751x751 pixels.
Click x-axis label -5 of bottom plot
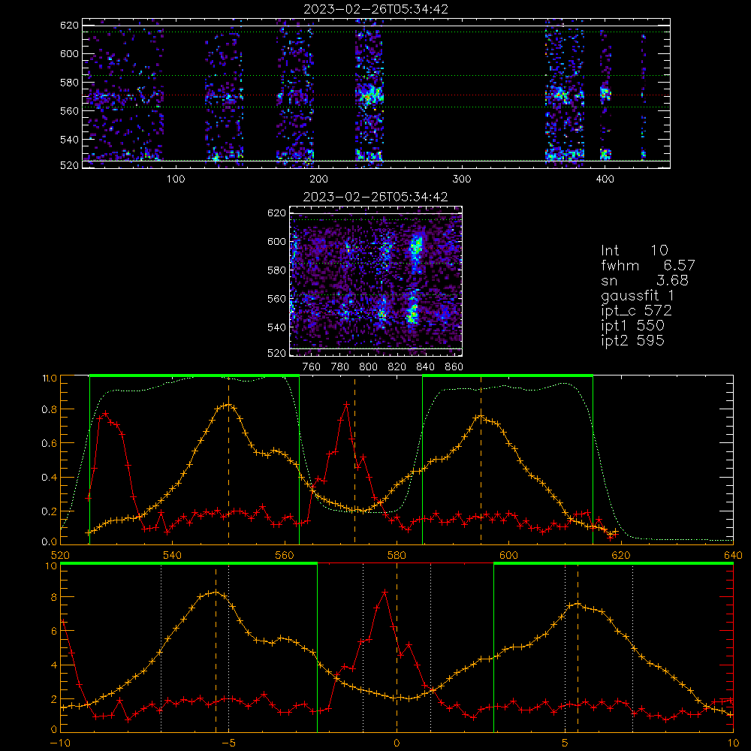pyautogui.click(x=228, y=743)
